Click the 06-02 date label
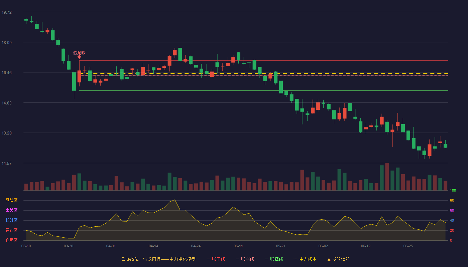This screenshot has height=267, width=468. (x=323, y=246)
